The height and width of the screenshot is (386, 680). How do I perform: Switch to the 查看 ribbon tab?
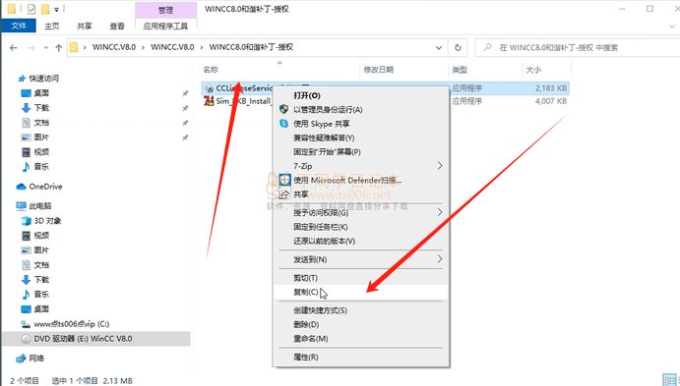point(117,26)
